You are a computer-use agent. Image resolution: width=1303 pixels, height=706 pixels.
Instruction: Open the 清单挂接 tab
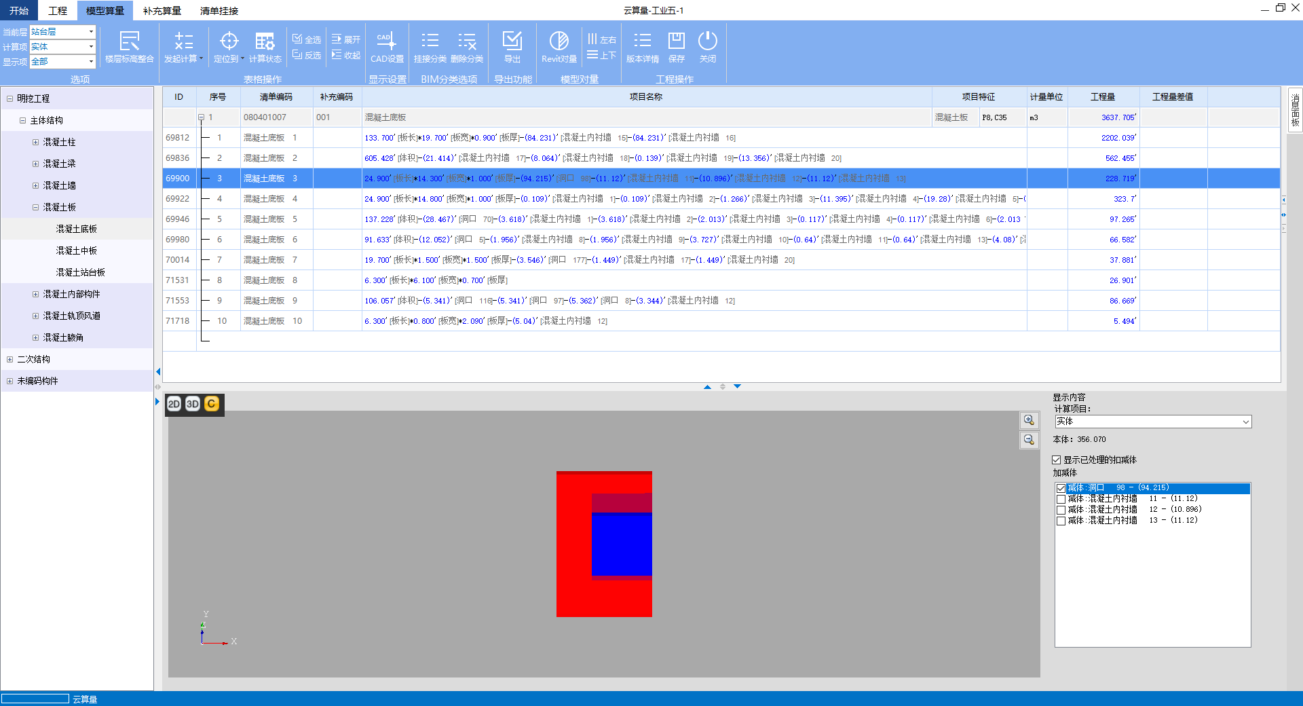[219, 11]
